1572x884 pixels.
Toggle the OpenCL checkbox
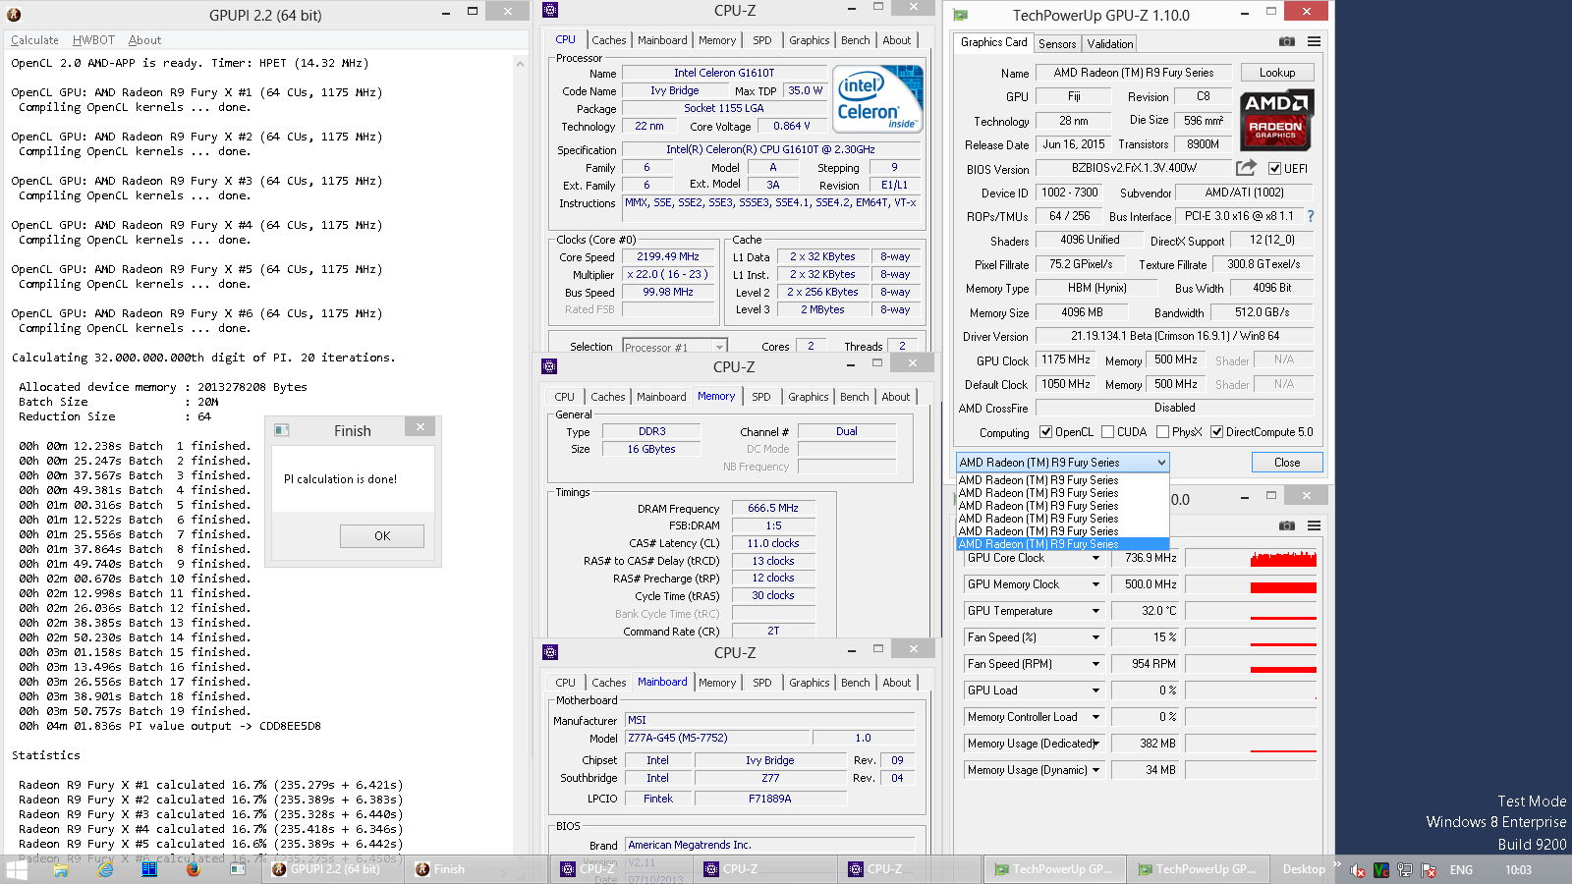tap(1046, 432)
